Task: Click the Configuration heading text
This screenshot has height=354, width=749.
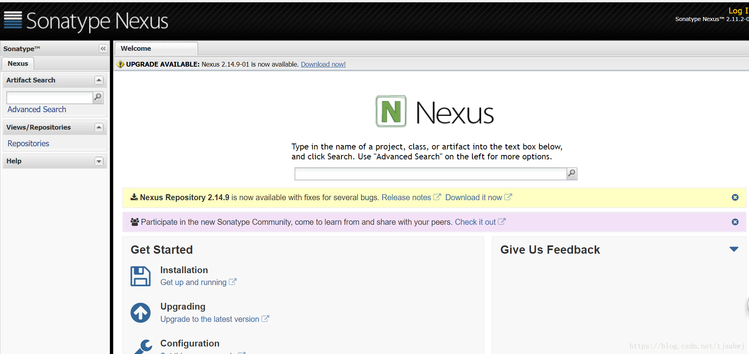Action: (x=190, y=343)
